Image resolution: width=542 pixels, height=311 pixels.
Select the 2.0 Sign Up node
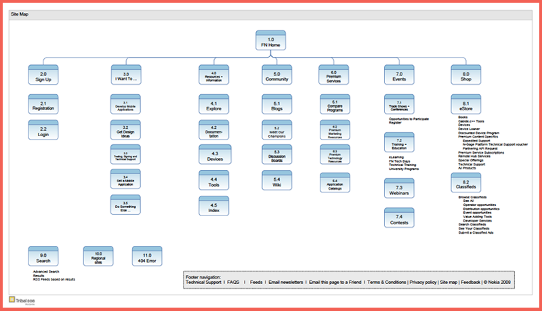pyautogui.click(x=43, y=75)
